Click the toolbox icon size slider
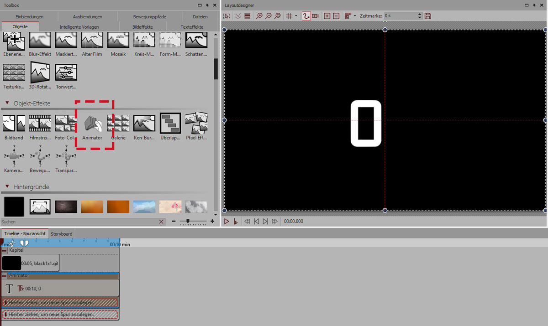Image resolution: width=548 pixels, height=326 pixels. 188,221
